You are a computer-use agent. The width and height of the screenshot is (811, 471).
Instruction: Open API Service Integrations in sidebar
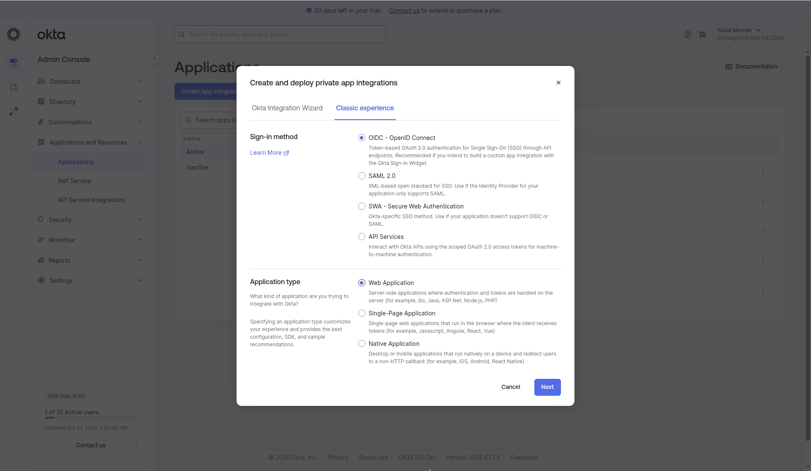[91, 200]
